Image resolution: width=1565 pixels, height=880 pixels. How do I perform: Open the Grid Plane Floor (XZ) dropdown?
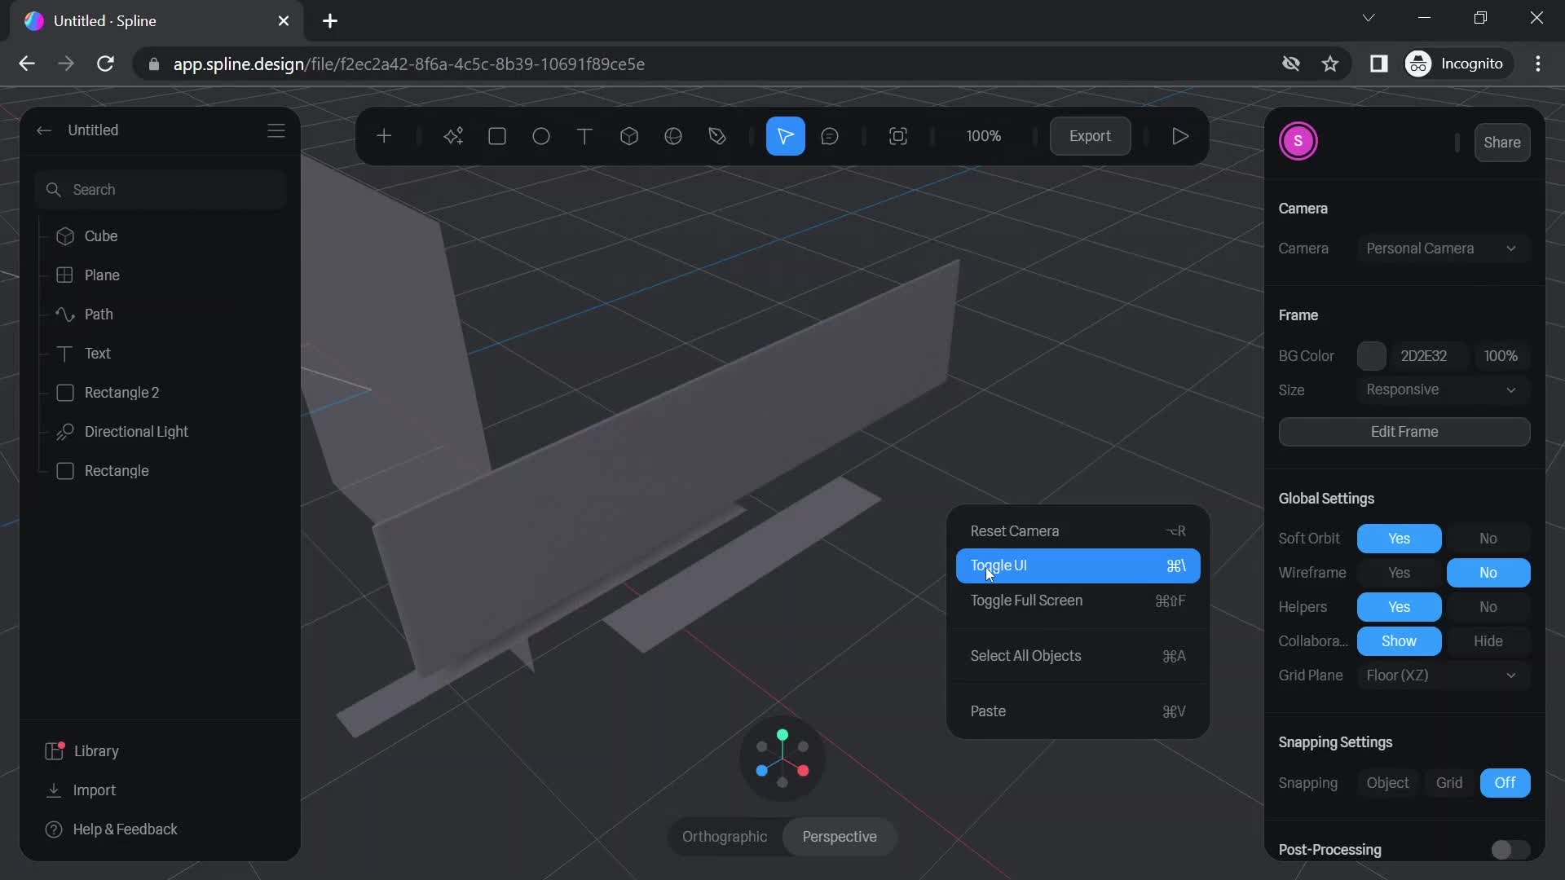click(x=1443, y=675)
